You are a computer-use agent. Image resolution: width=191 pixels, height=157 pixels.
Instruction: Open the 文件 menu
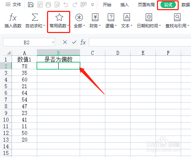pyautogui.click(x=13, y=5)
